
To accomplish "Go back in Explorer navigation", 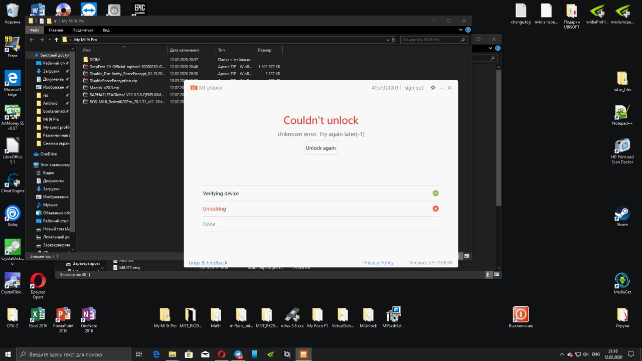I will pyautogui.click(x=32, y=40).
